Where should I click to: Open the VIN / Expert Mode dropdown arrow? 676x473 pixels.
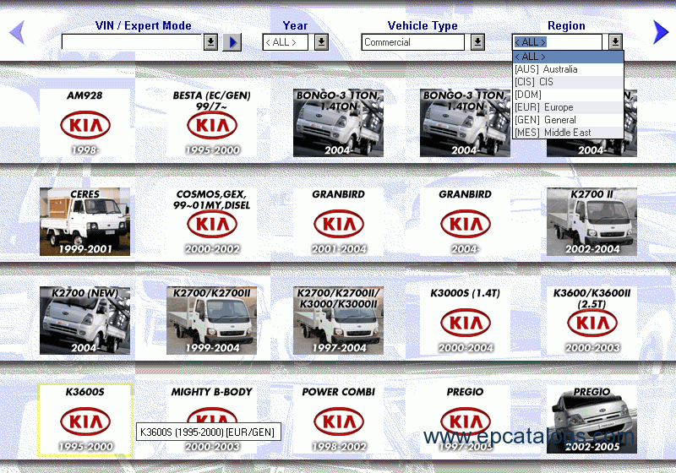(x=210, y=42)
